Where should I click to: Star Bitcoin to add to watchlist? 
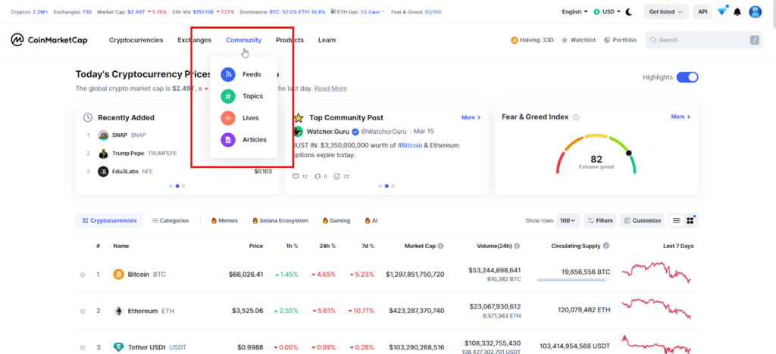click(83, 275)
